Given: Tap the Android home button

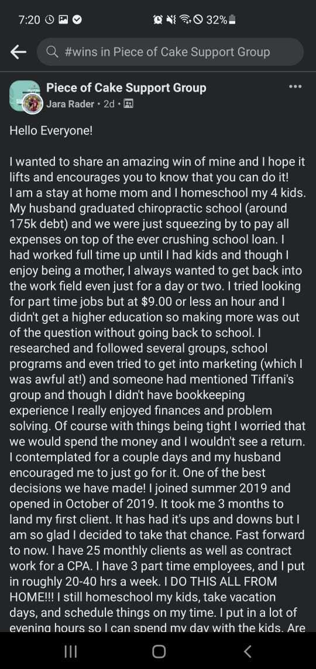Looking at the screenshot, I should pyautogui.click(x=159, y=651).
